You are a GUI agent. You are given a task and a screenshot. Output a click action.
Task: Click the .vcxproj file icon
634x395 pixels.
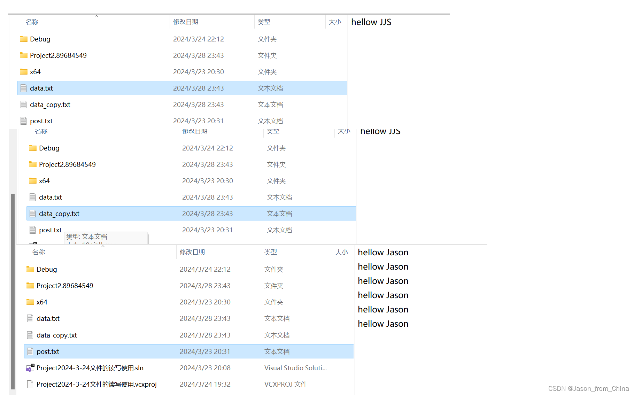pyautogui.click(x=30, y=384)
